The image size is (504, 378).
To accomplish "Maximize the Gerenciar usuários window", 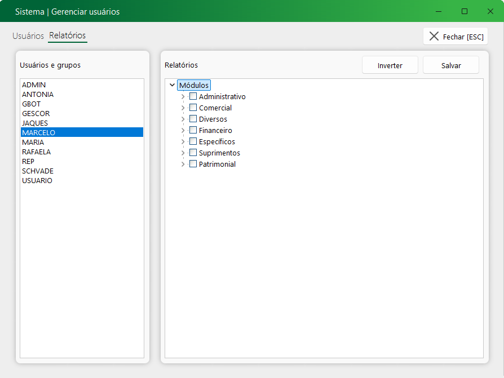I will click(x=465, y=11).
